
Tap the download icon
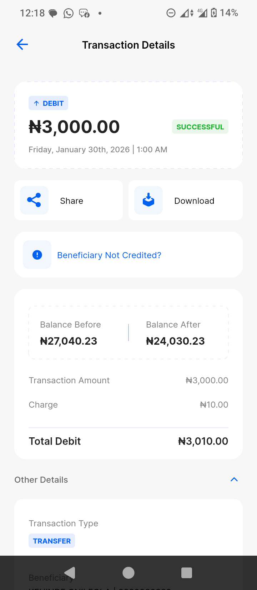148,200
